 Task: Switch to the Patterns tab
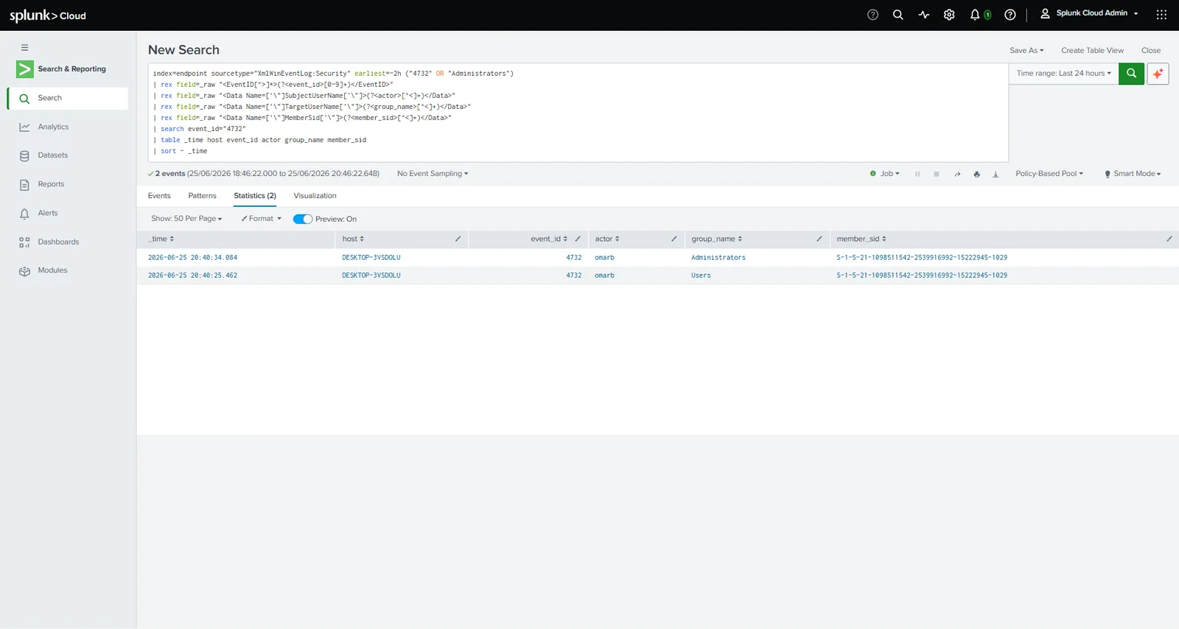tap(202, 196)
